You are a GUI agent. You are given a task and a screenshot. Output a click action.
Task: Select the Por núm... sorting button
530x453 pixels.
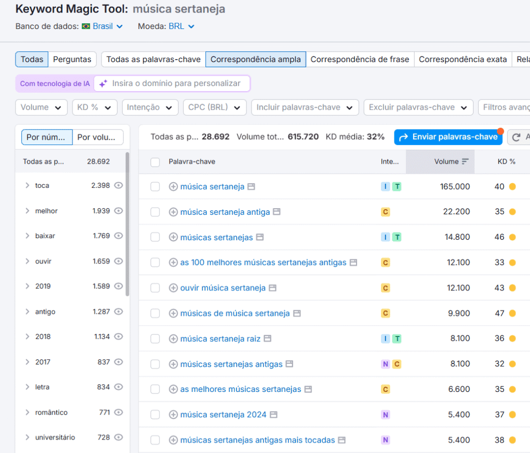(x=47, y=137)
